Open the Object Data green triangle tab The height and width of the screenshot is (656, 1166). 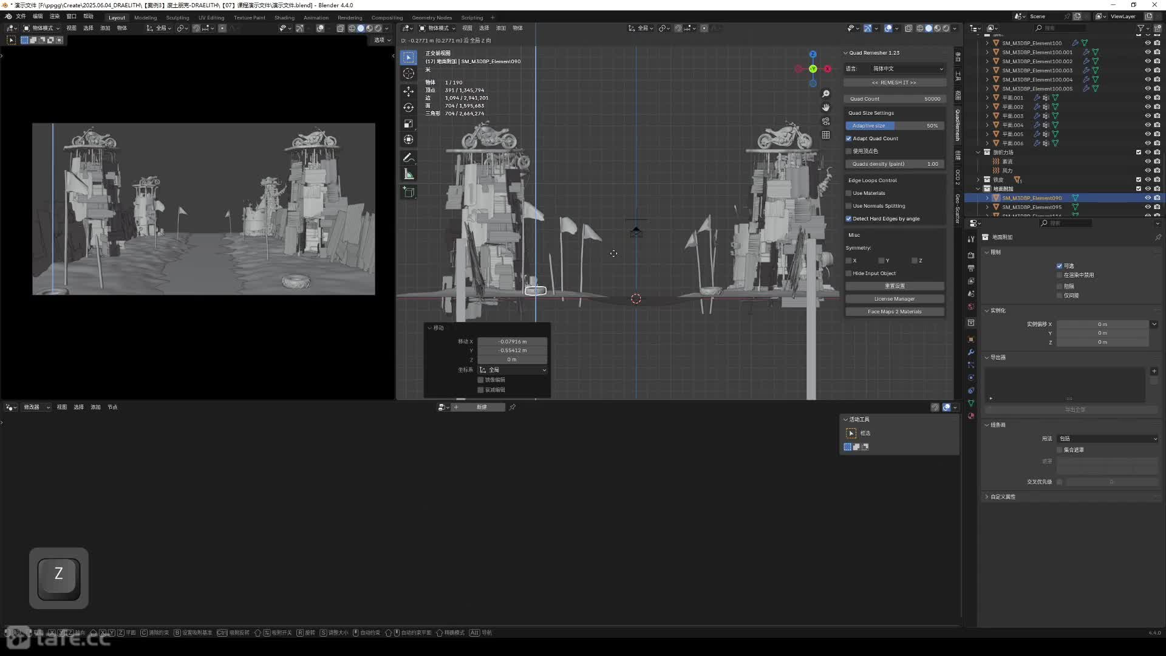(971, 403)
